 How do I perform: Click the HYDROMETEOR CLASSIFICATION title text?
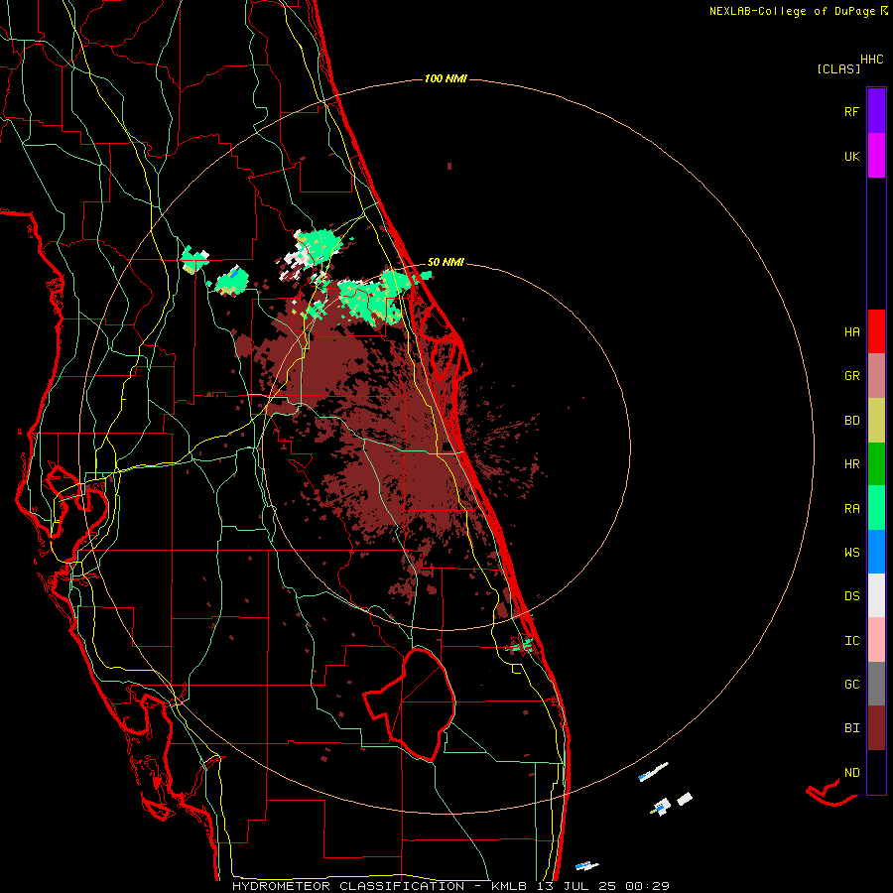pos(348,886)
